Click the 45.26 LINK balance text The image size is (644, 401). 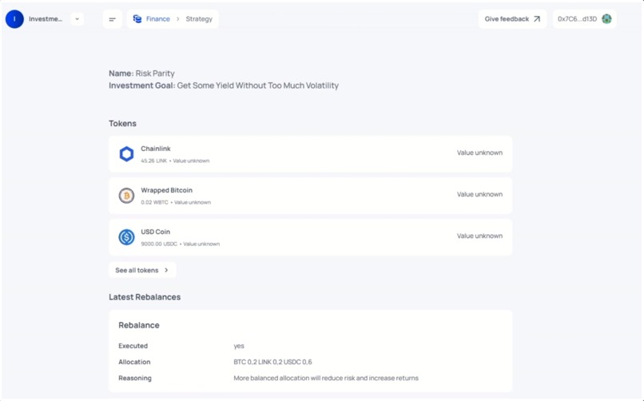pos(154,161)
